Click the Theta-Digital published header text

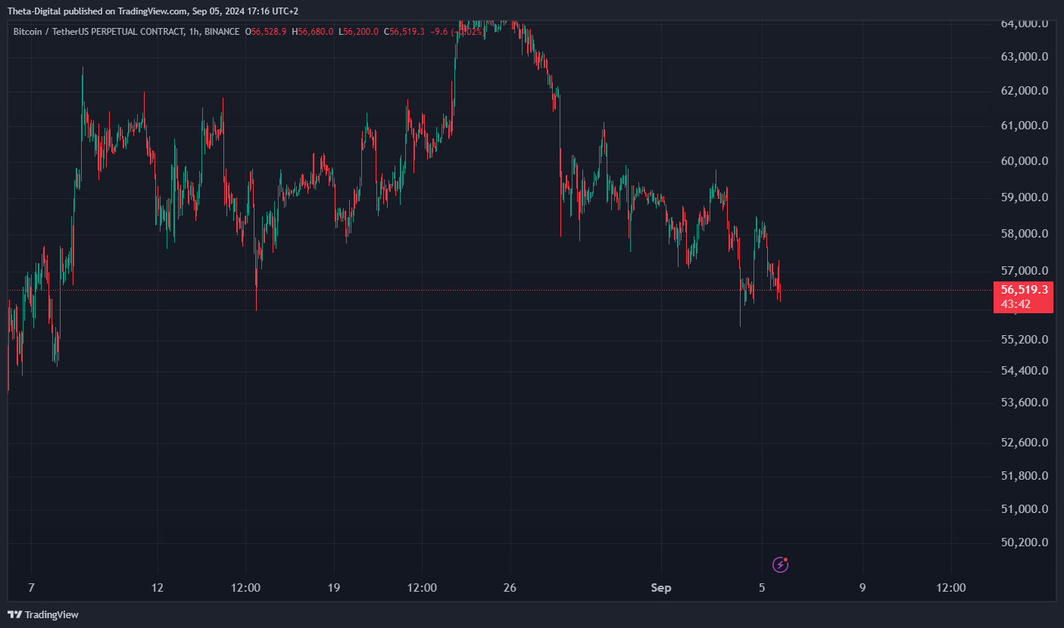pyautogui.click(x=153, y=11)
